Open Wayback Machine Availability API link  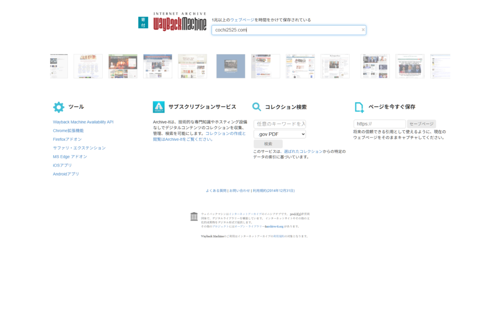[x=83, y=122]
